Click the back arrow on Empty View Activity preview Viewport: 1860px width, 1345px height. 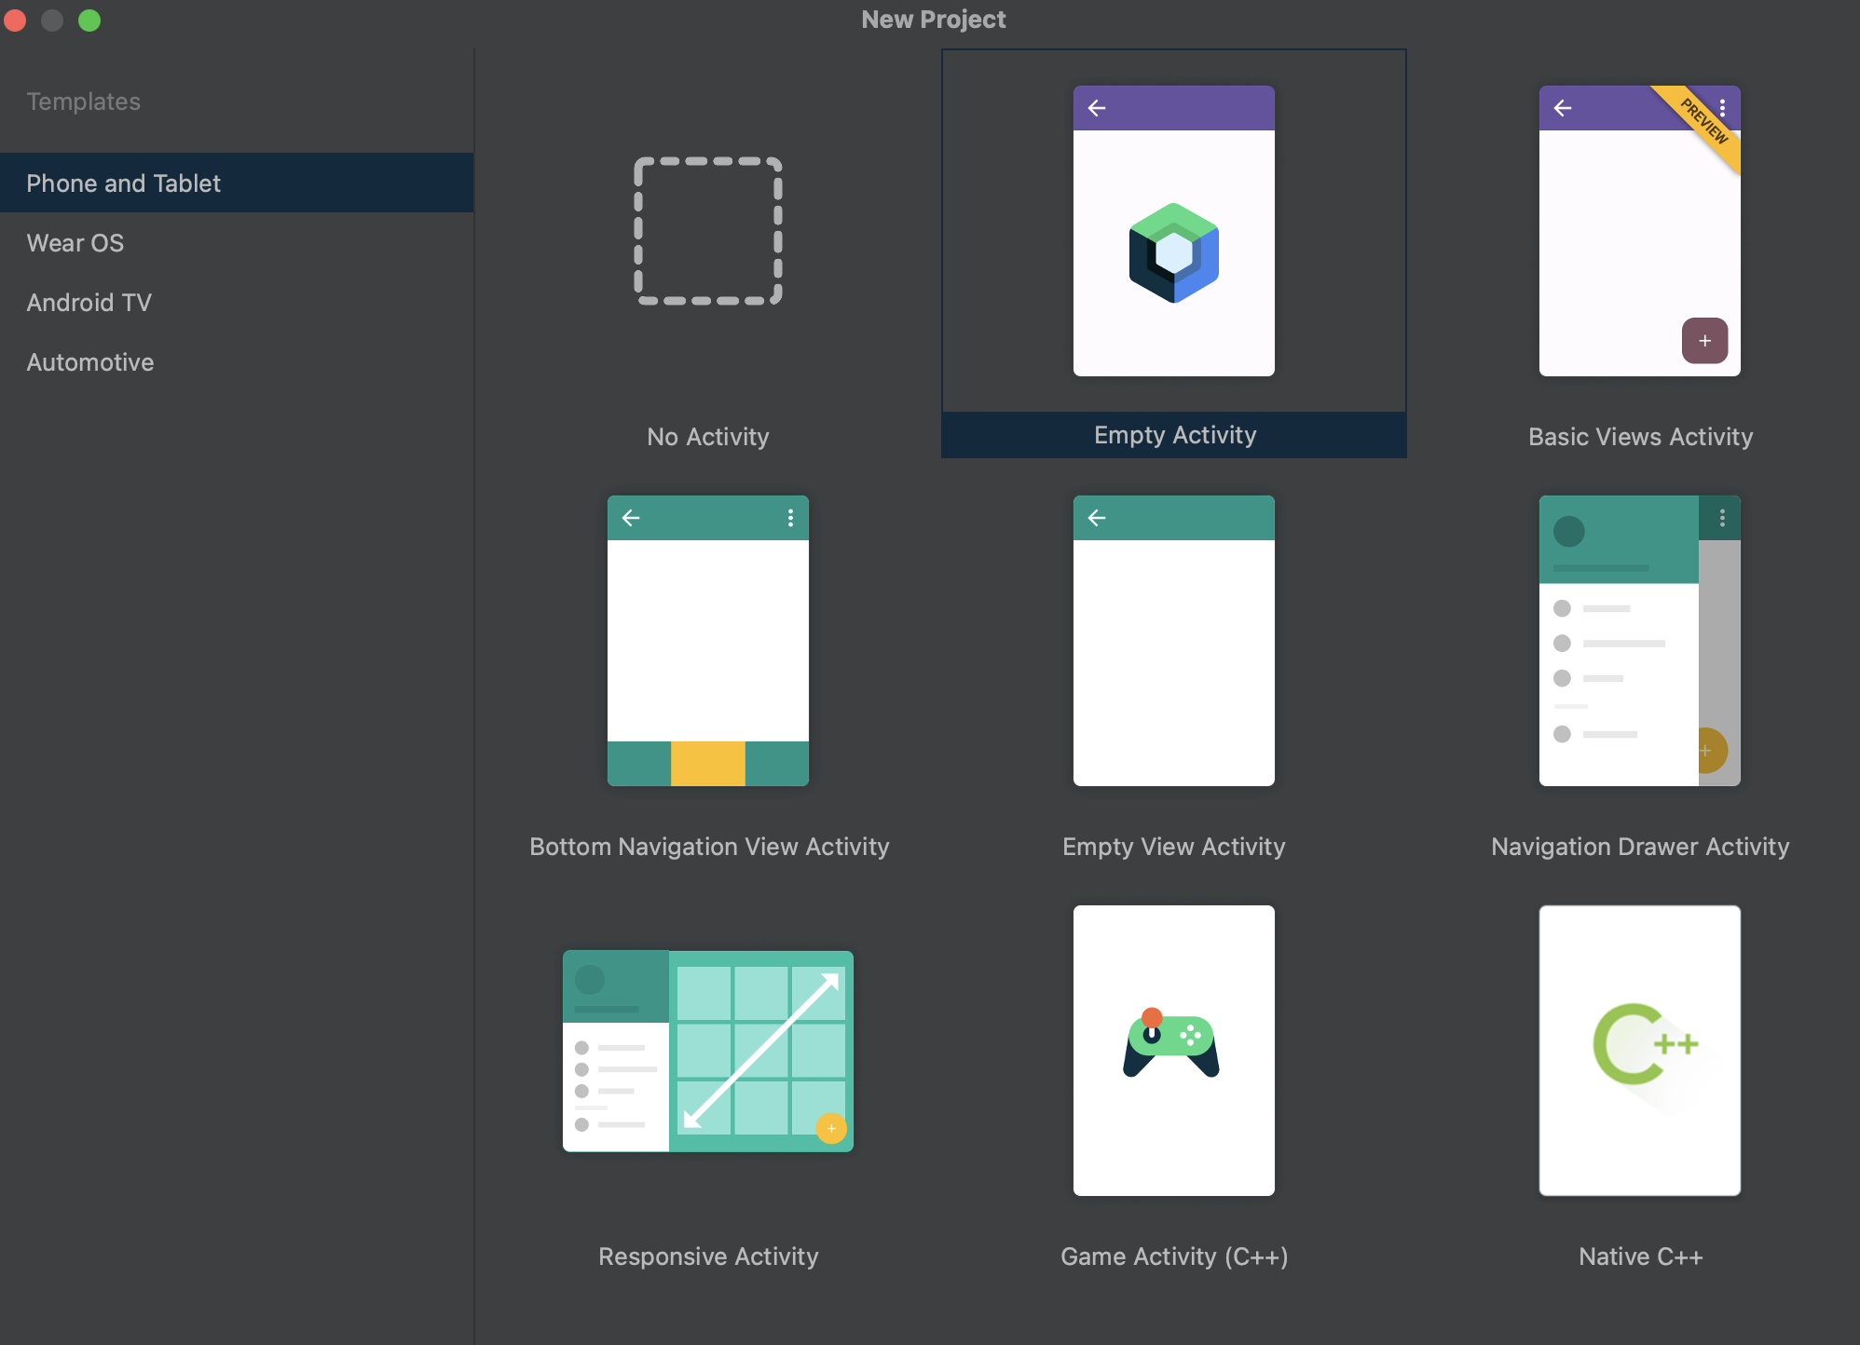click(1096, 518)
